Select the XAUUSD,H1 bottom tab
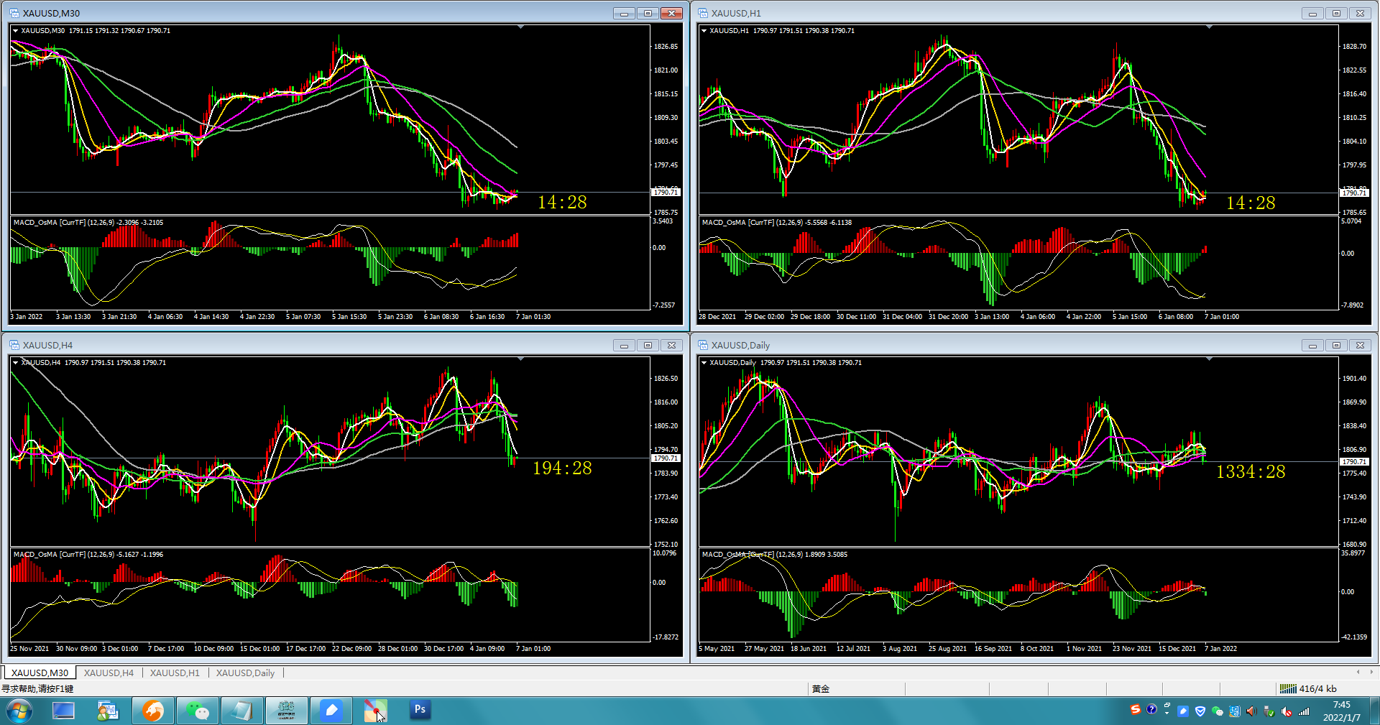 (175, 673)
